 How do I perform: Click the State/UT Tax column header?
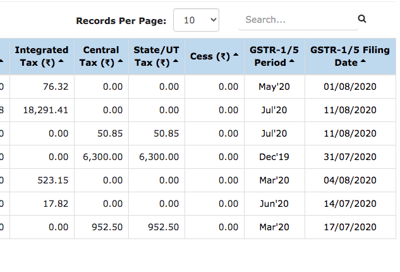tap(156, 56)
